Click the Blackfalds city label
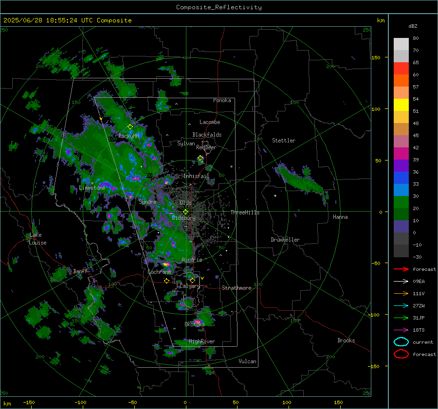This screenshot has width=438, height=409. pos(207,135)
